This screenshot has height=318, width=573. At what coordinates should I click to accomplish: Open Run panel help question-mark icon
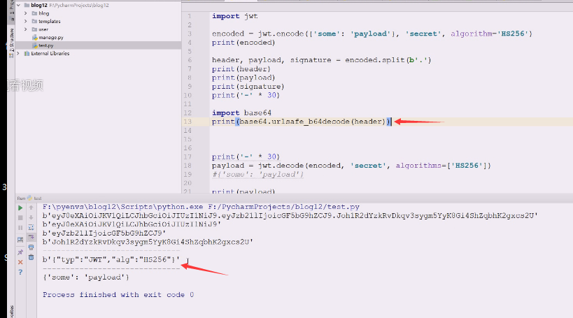[x=20, y=272]
